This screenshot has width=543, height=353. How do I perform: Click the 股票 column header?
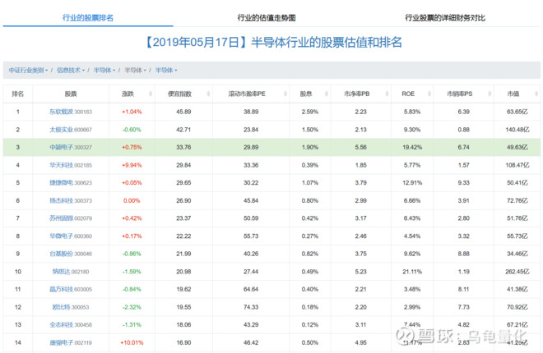(71, 94)
